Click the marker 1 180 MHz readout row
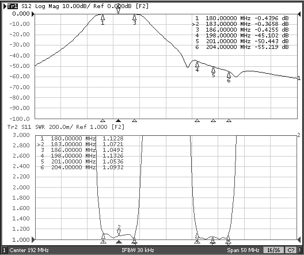This screenshot has width=304, height=255. click(x=242, y=18)
